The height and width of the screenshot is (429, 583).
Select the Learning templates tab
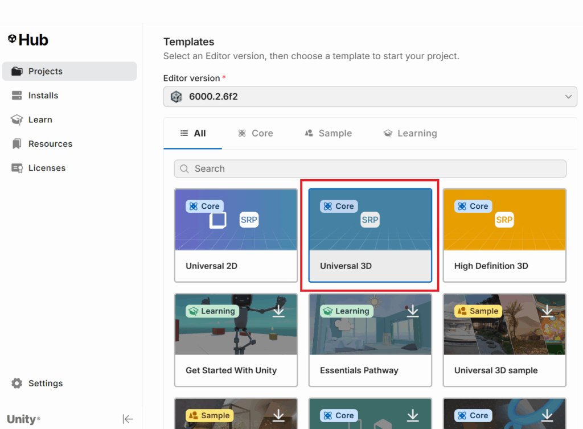point(410,133)
